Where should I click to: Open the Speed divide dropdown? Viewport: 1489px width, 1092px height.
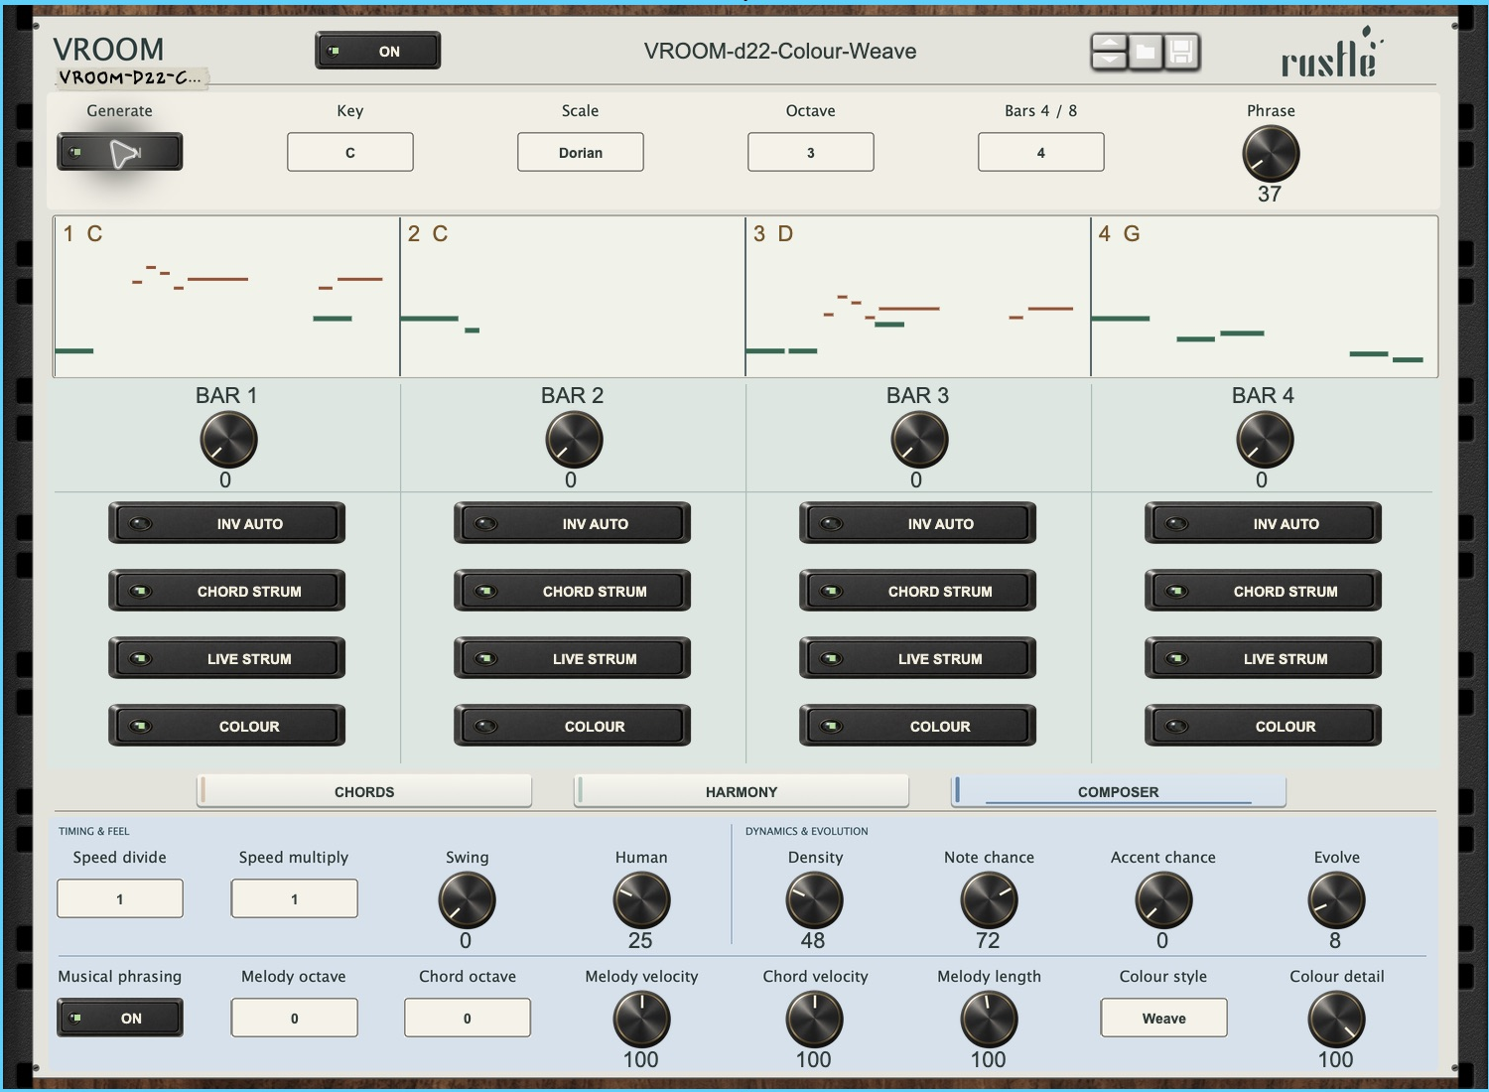point(120,898)
